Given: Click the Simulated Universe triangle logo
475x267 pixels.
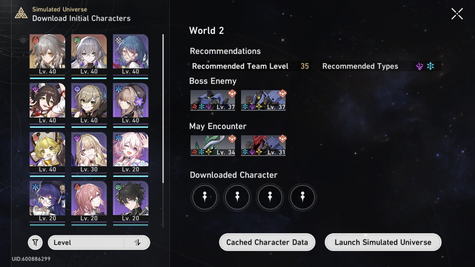Looking at the screenshot, I should tap(21, 14).
